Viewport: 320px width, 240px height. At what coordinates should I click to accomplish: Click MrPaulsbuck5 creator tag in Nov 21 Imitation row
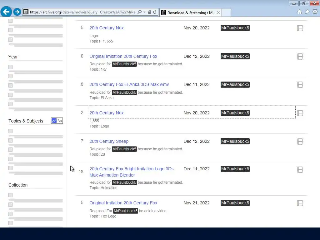pos(235,203)
